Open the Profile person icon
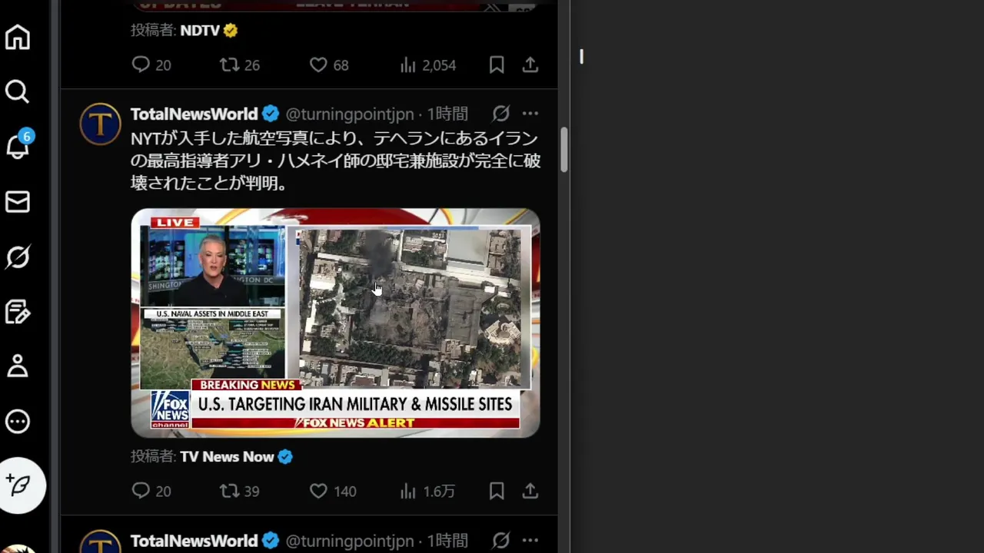The width and height of the screenshot is (984, 553). [18, 366]
